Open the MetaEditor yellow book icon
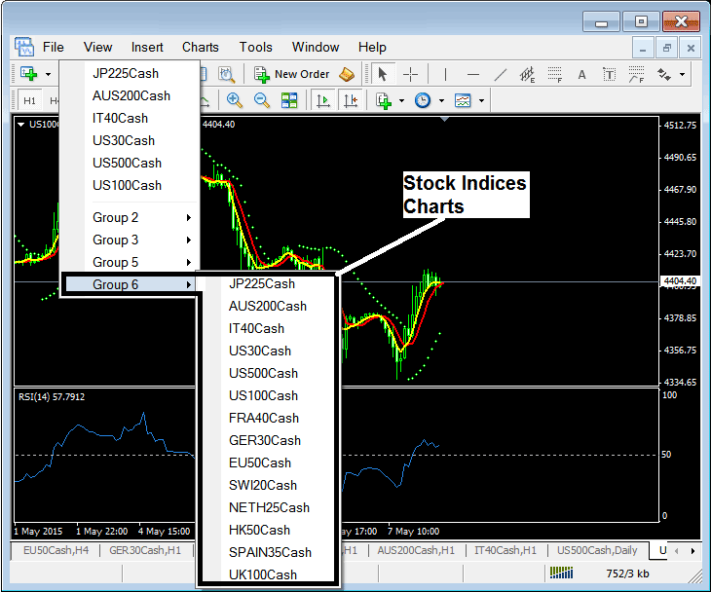The height and width of the screenshot is (592, 711). pyautogui.click(x=347, y=74)
